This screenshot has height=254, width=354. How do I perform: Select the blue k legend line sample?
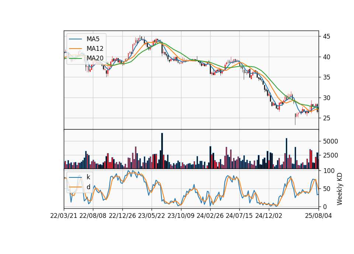75,177
